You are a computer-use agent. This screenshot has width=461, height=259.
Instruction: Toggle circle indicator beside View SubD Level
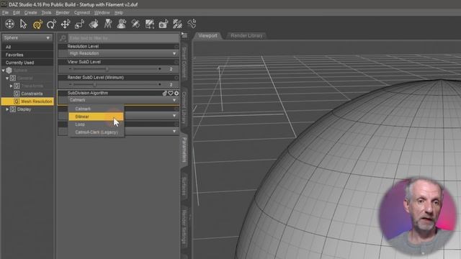click(176, 62)
